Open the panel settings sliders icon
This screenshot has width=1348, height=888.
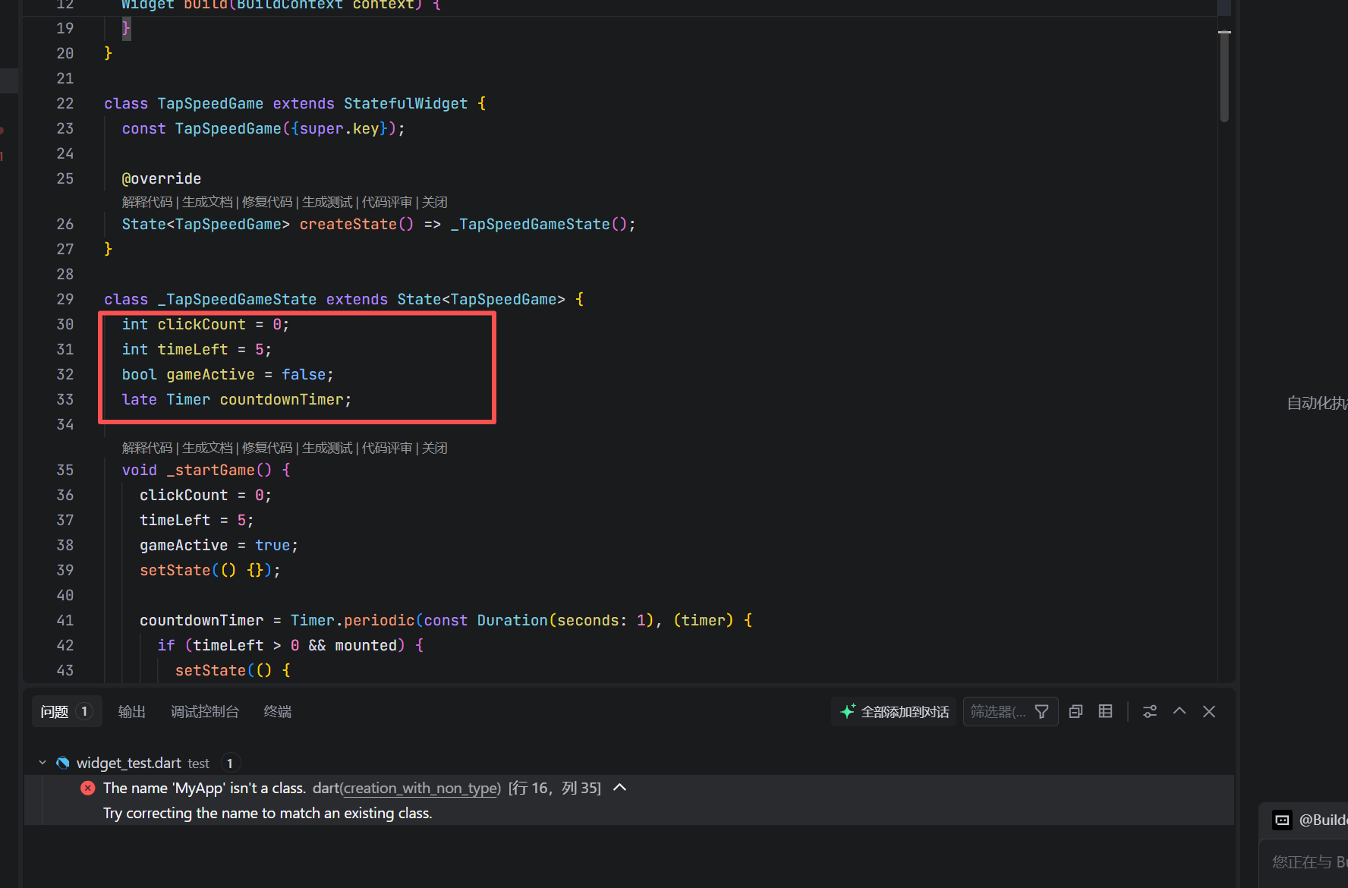pyautogui.click(x=1150, y=712)
